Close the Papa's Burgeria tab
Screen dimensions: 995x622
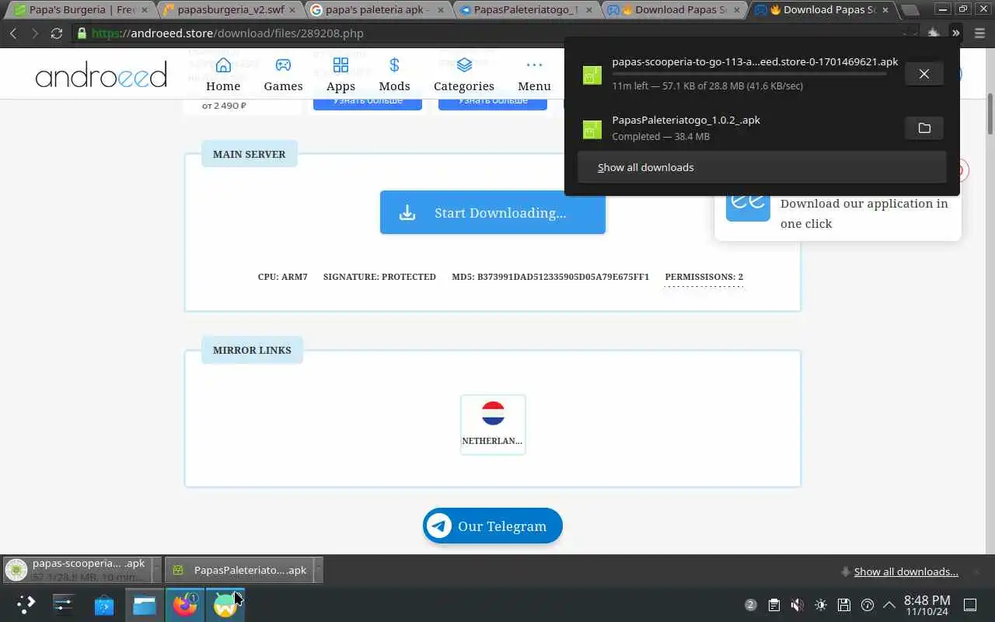pos(143,10)
